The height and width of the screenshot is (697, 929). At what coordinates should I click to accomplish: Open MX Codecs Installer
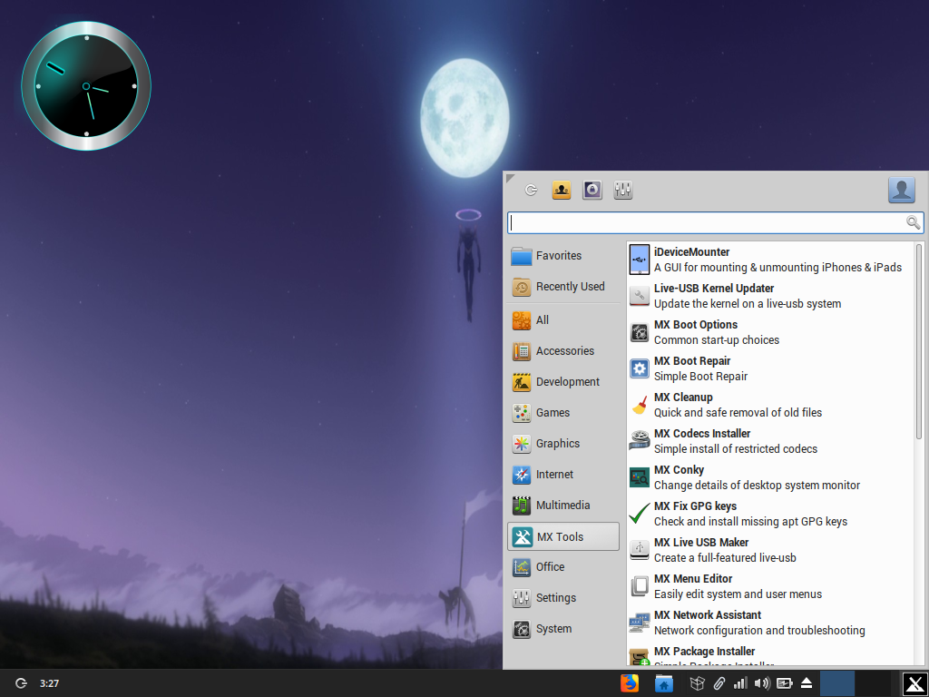click(770, 441)
